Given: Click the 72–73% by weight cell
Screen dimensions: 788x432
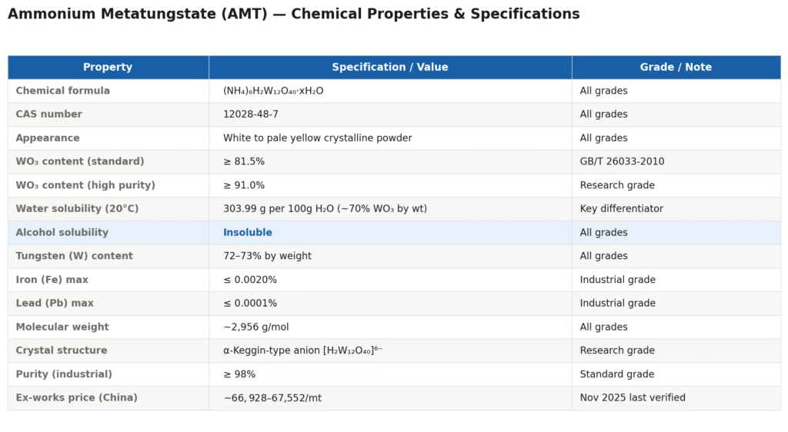Looking at the screenshot, I should click(x=267, y=256).
